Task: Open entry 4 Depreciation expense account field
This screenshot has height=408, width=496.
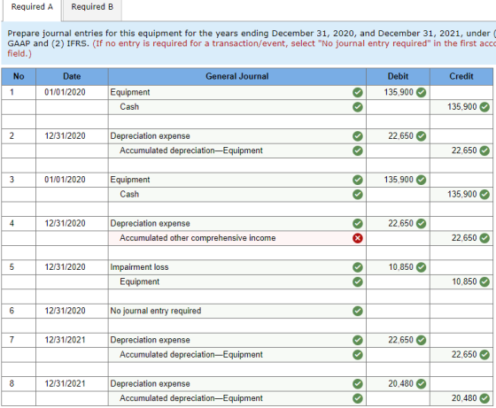Action: [237, 223]
